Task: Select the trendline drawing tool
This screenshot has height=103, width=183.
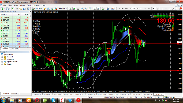Action: [170, 9]
